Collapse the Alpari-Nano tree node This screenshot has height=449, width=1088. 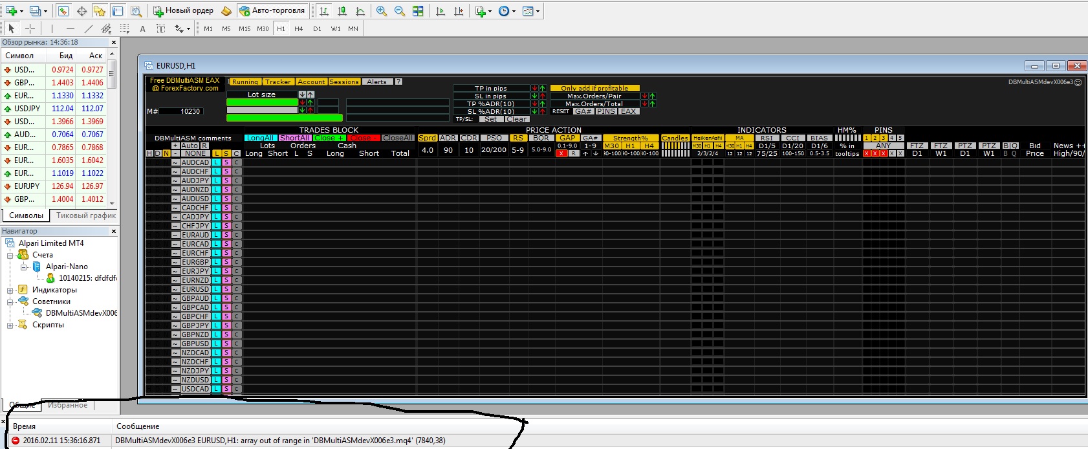(x=23, y=267)
